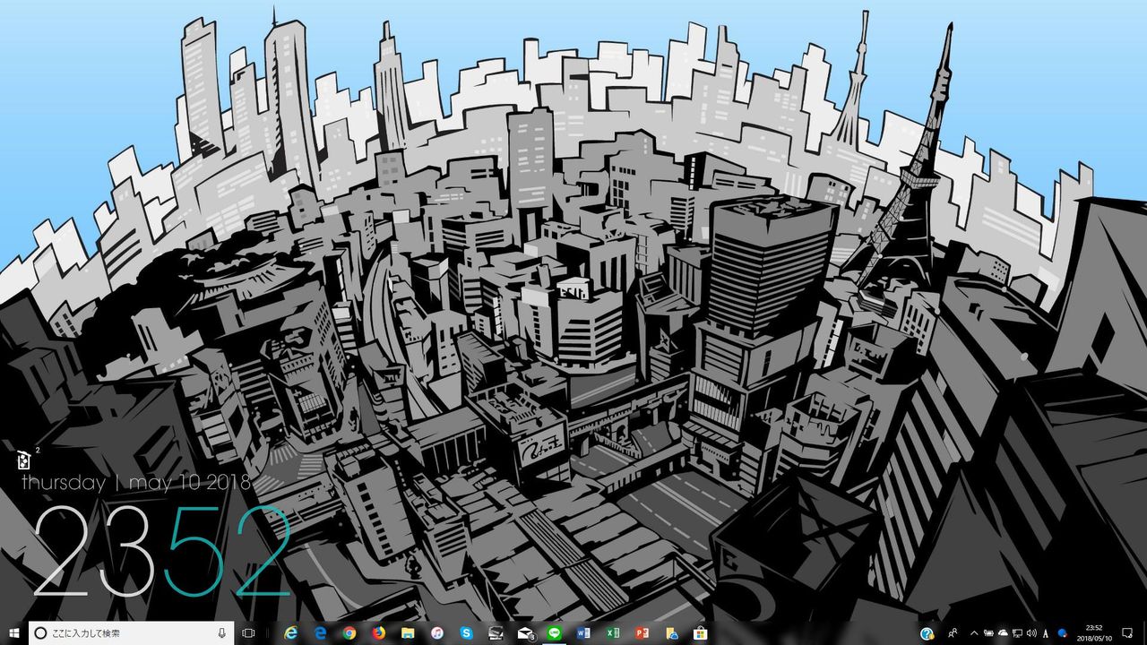Expand hidden system tray icons
Screen dimensions: 1147x645
[974, 632]
